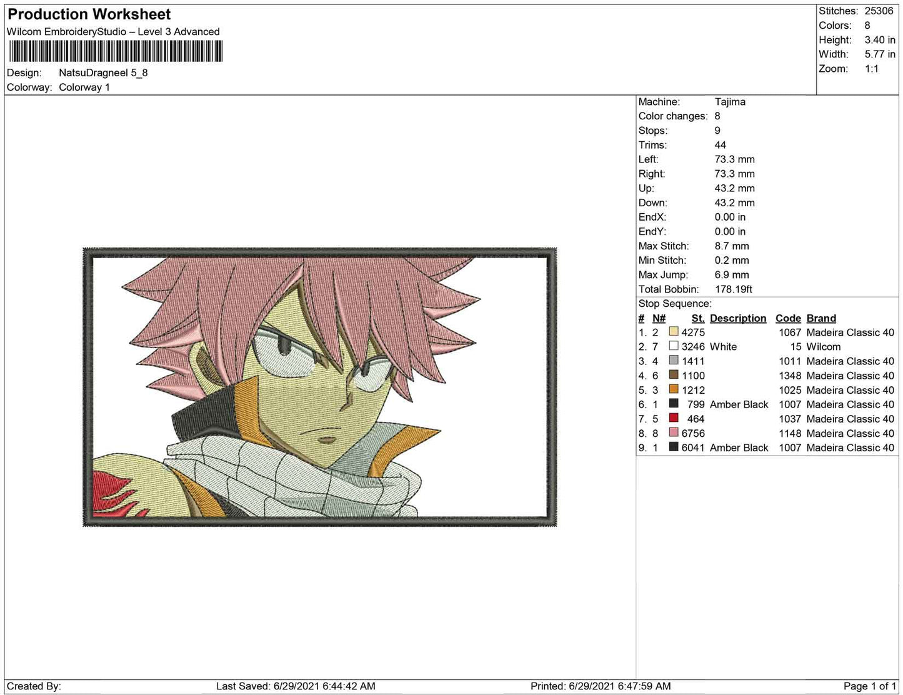The width and height of the screenshot is (903, 695).
Task: Select the Stitches value "25306"
Action: 879,11
